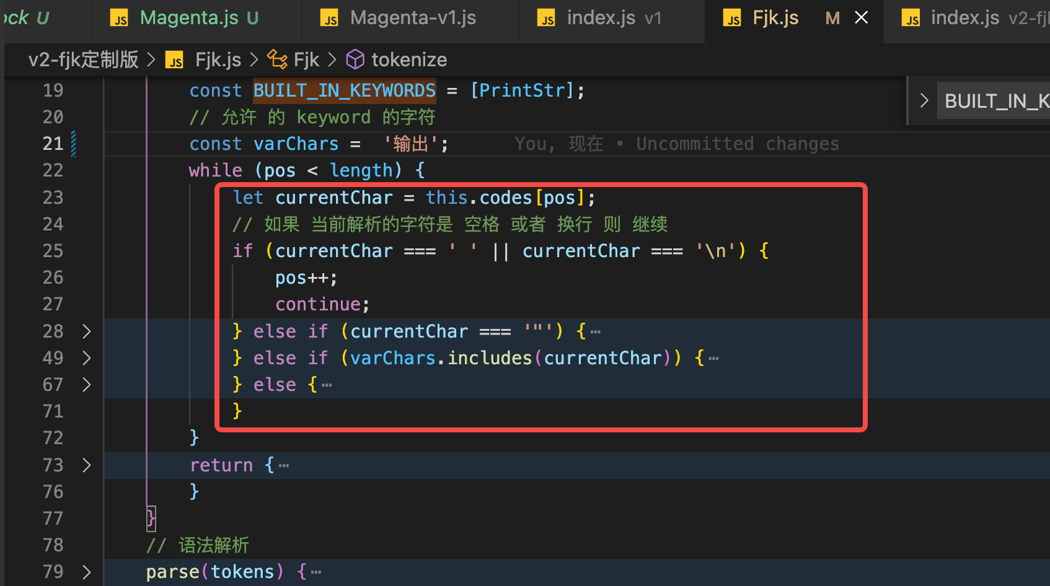Unfold the varChars.includes block at line 49
The image size is (1050, 586).
[x=87, y=358]
